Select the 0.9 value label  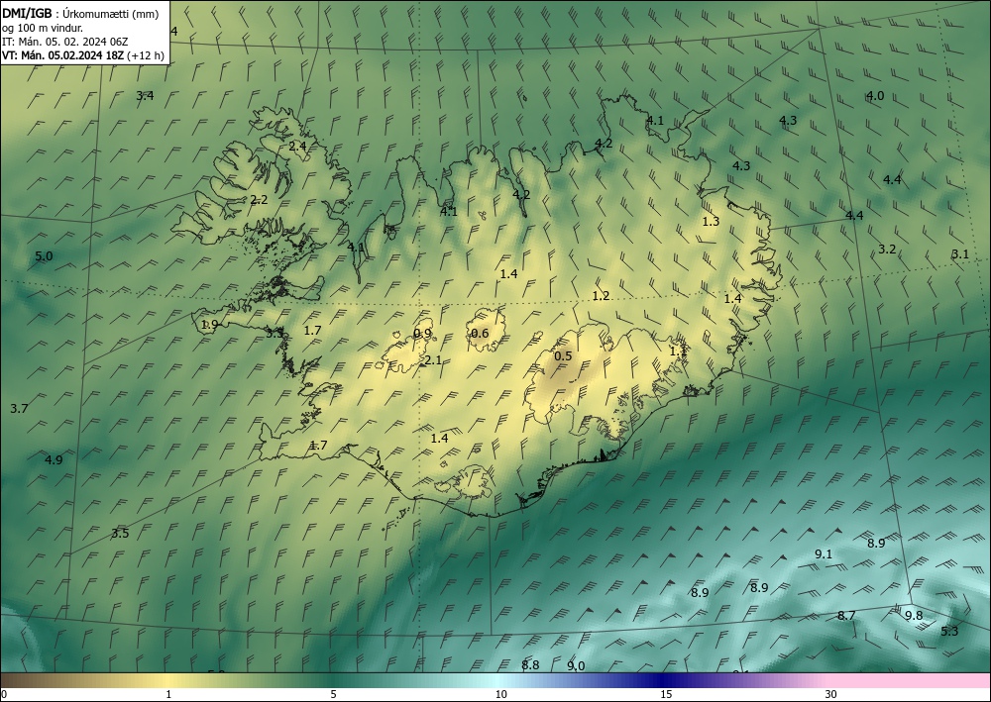(x=423, y=334)
